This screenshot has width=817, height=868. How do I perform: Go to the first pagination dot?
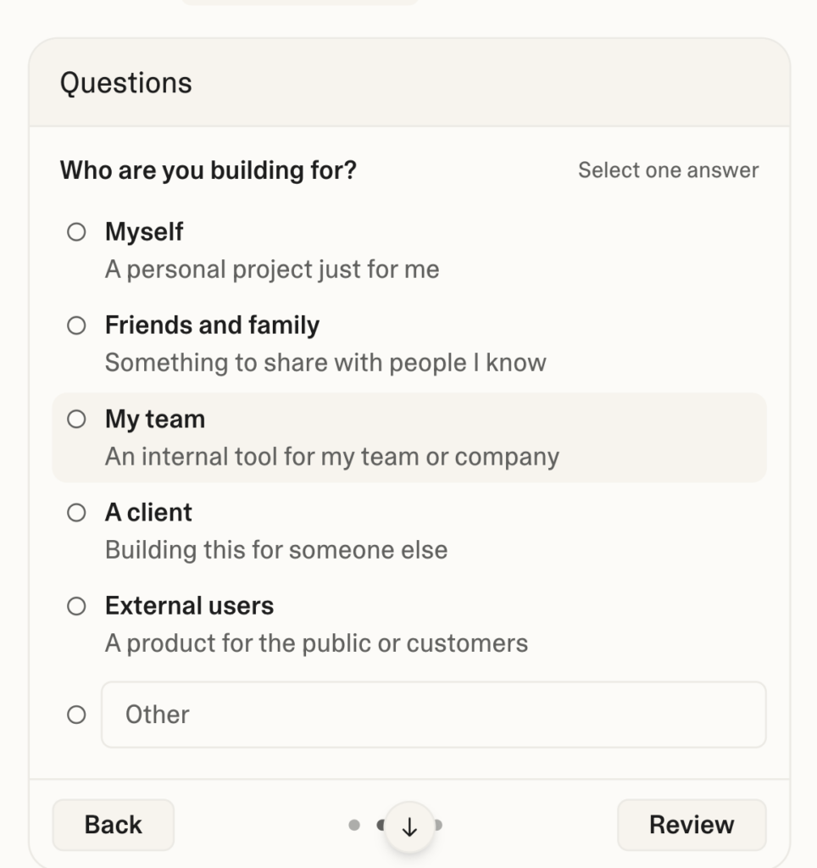click(354, 825)
